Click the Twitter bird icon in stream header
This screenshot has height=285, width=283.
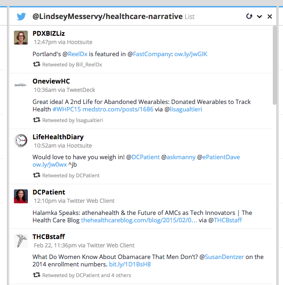21,17
